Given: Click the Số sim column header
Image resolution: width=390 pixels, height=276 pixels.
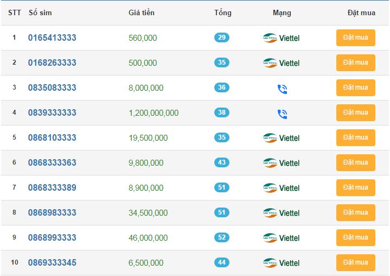Looking at the screenshot, I should coord(40,12).
